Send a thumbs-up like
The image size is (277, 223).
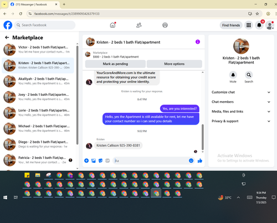(x=200, y=160)
